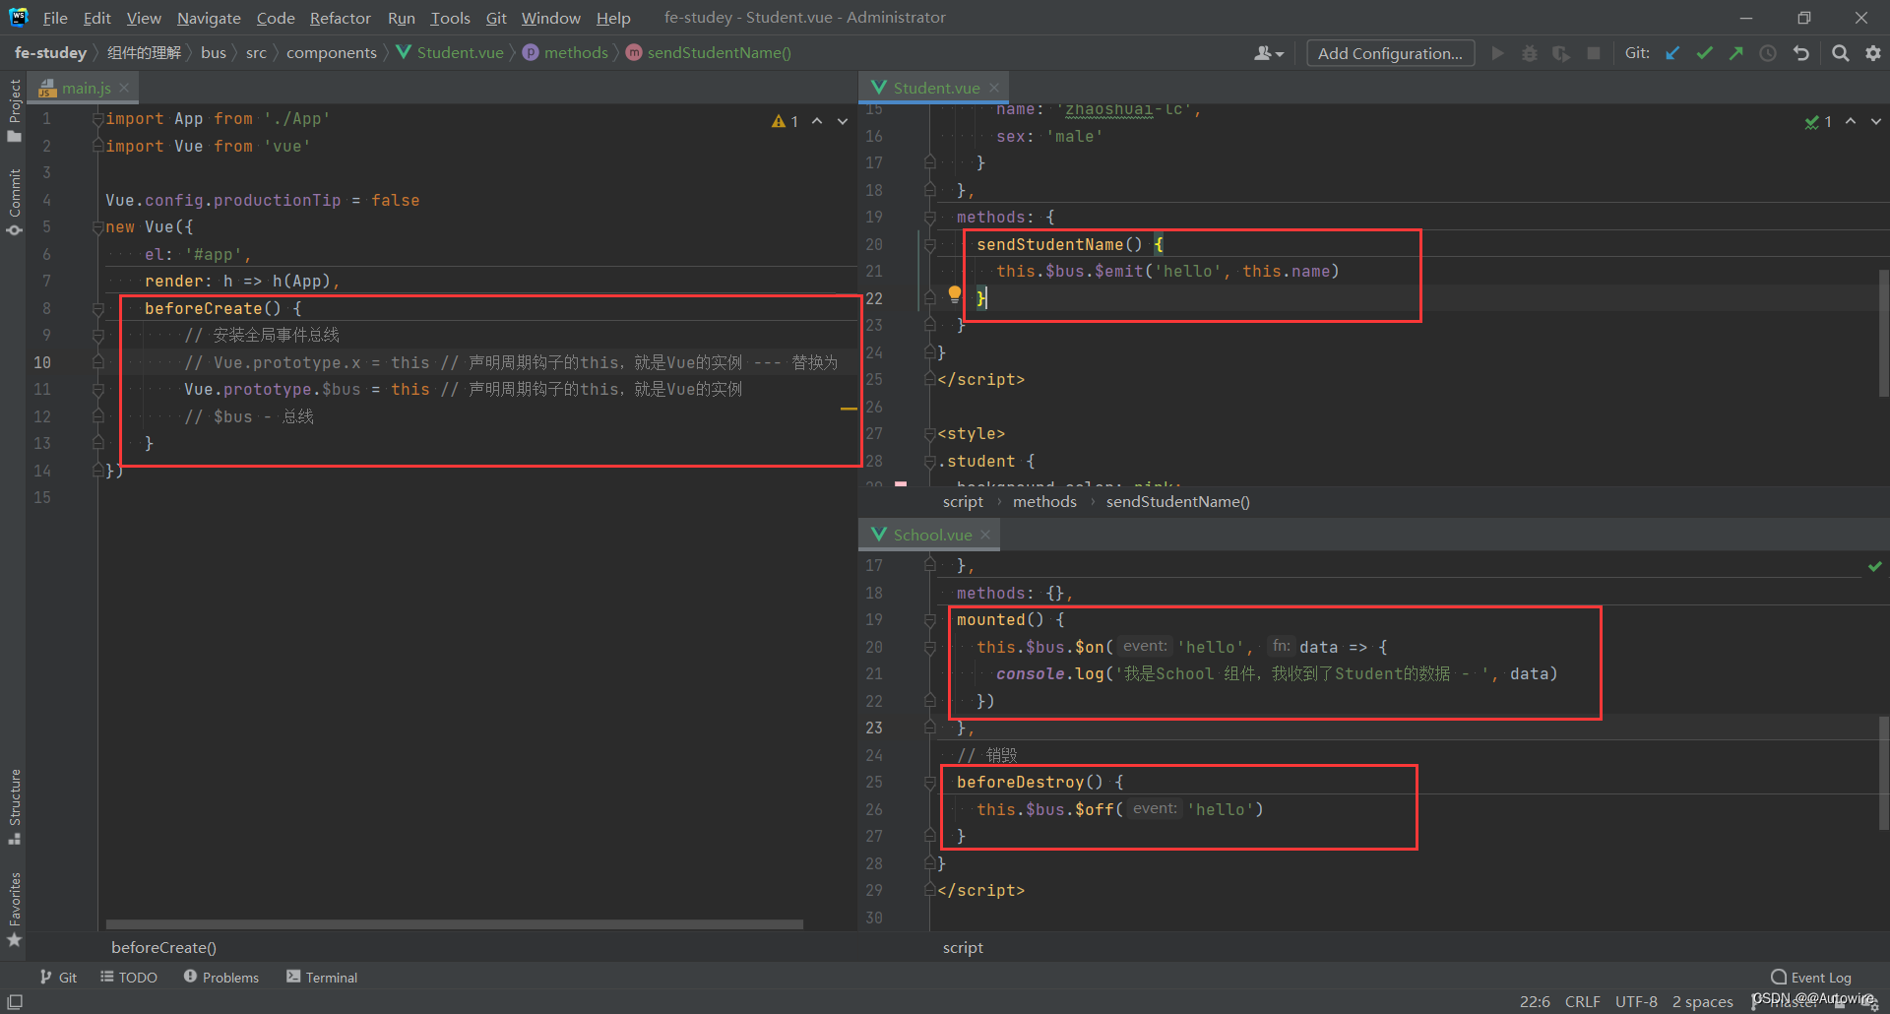The width and height of the screenshot is (1890, 1014).
Task: Click beforeCreate() breadcrumb under main.js editor
Action: click(x=163, y=948)
